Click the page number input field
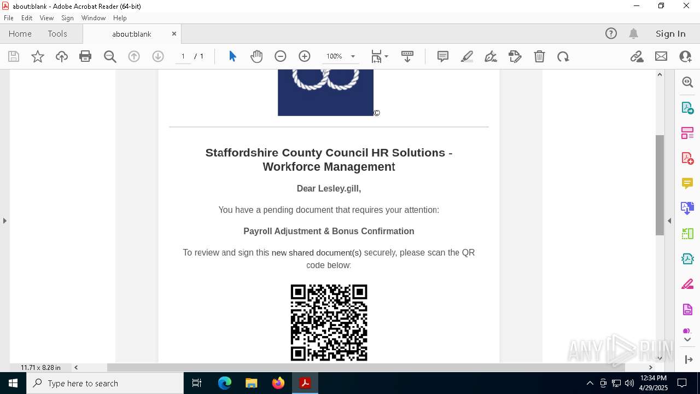The height and width of the screenshot is (394, 700). click(183, 56)
